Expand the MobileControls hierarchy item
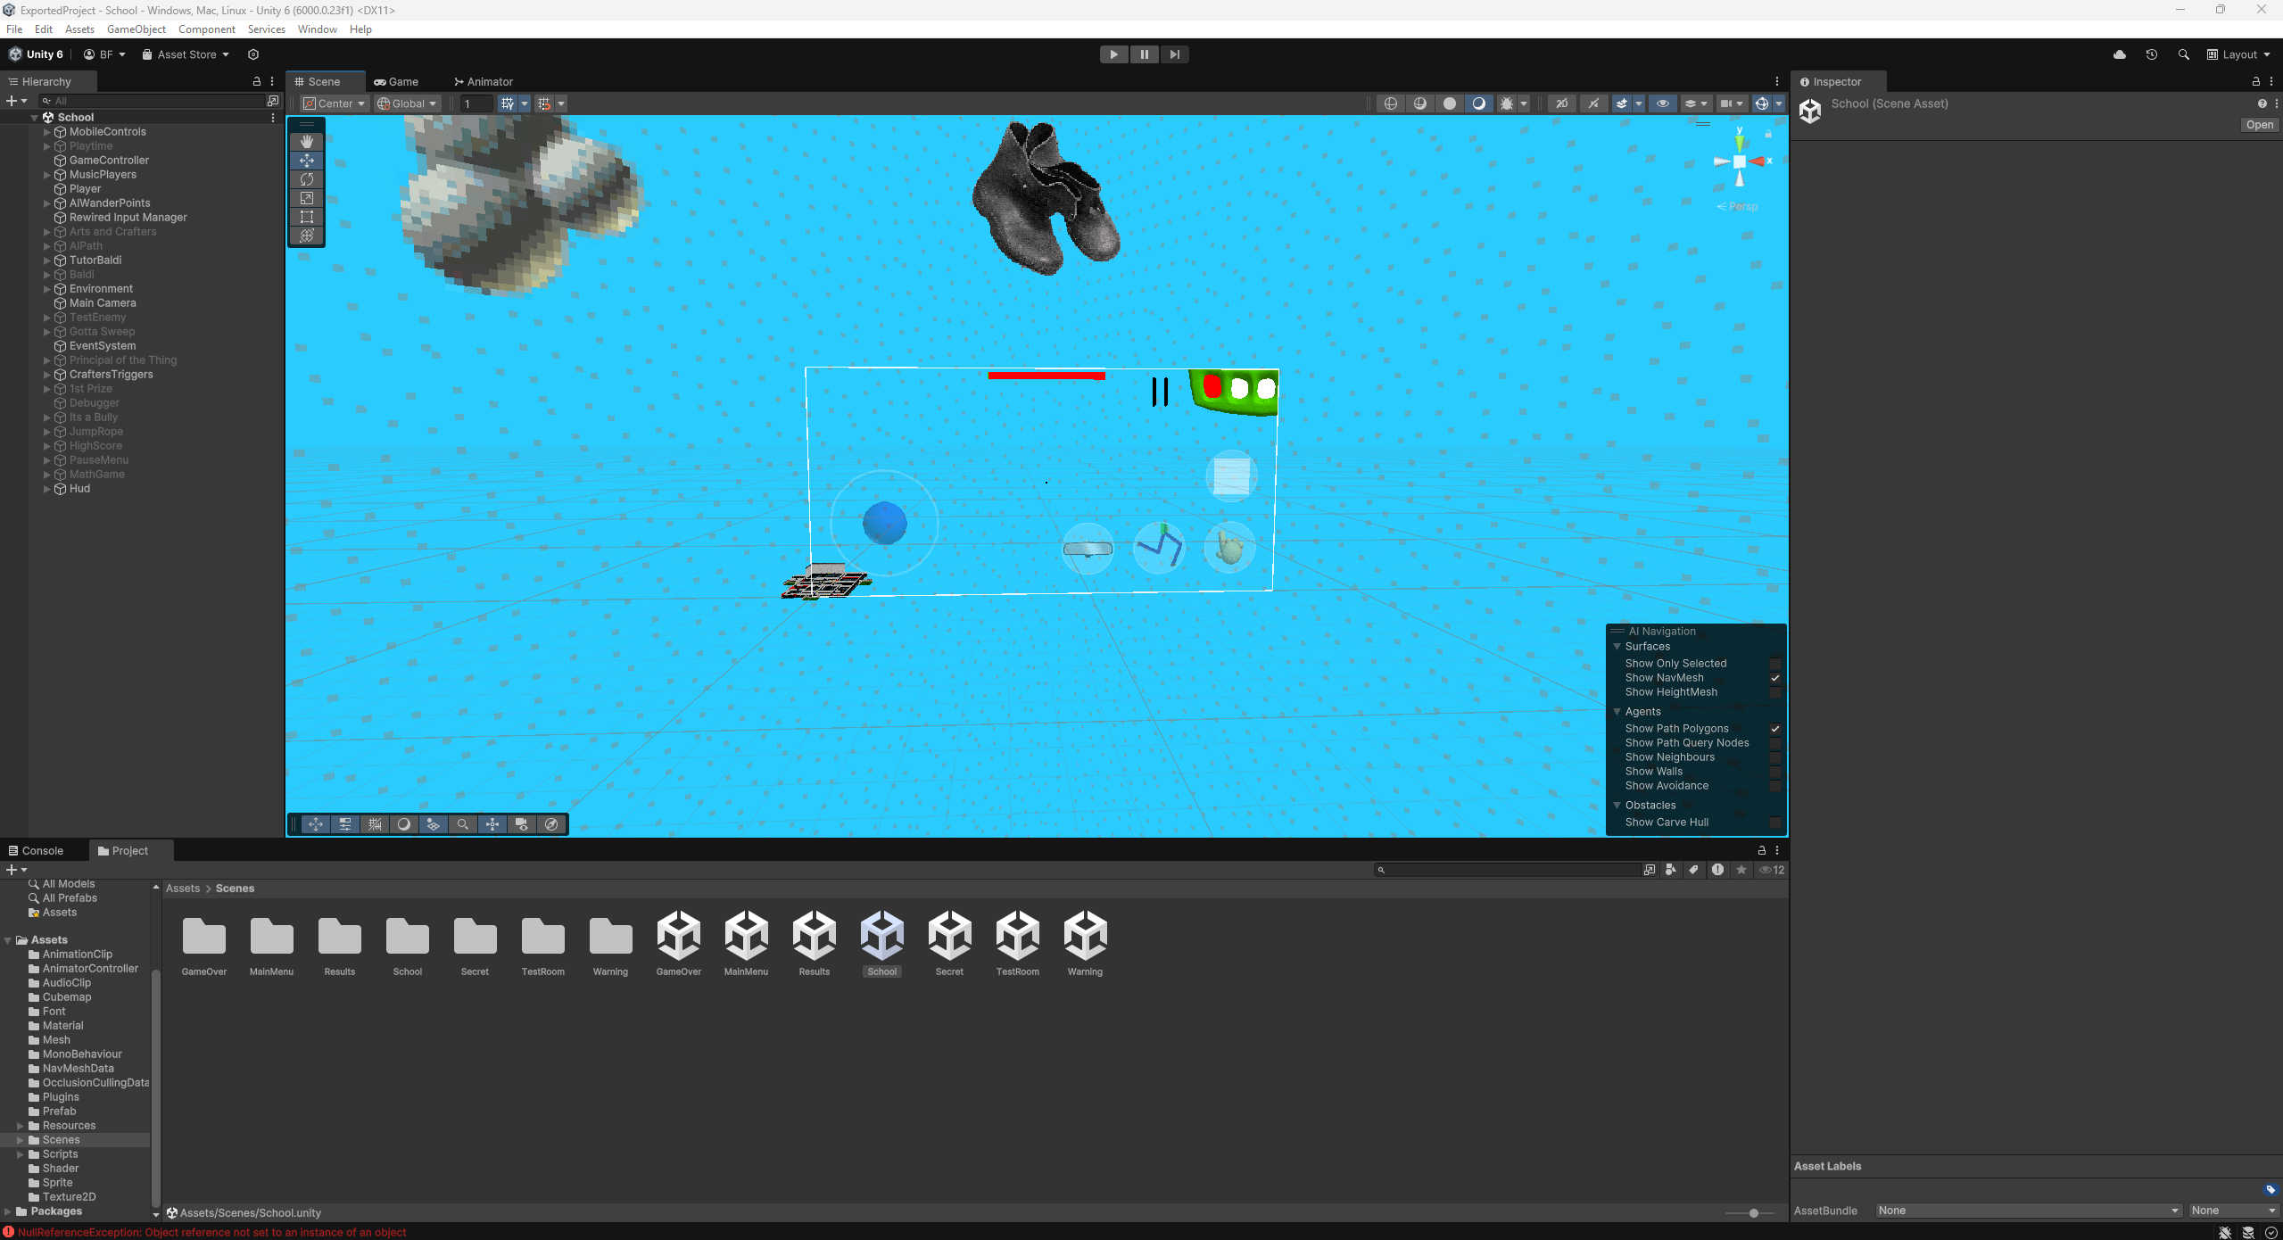The image size is (2283, 1240). (x=47, y=132)
